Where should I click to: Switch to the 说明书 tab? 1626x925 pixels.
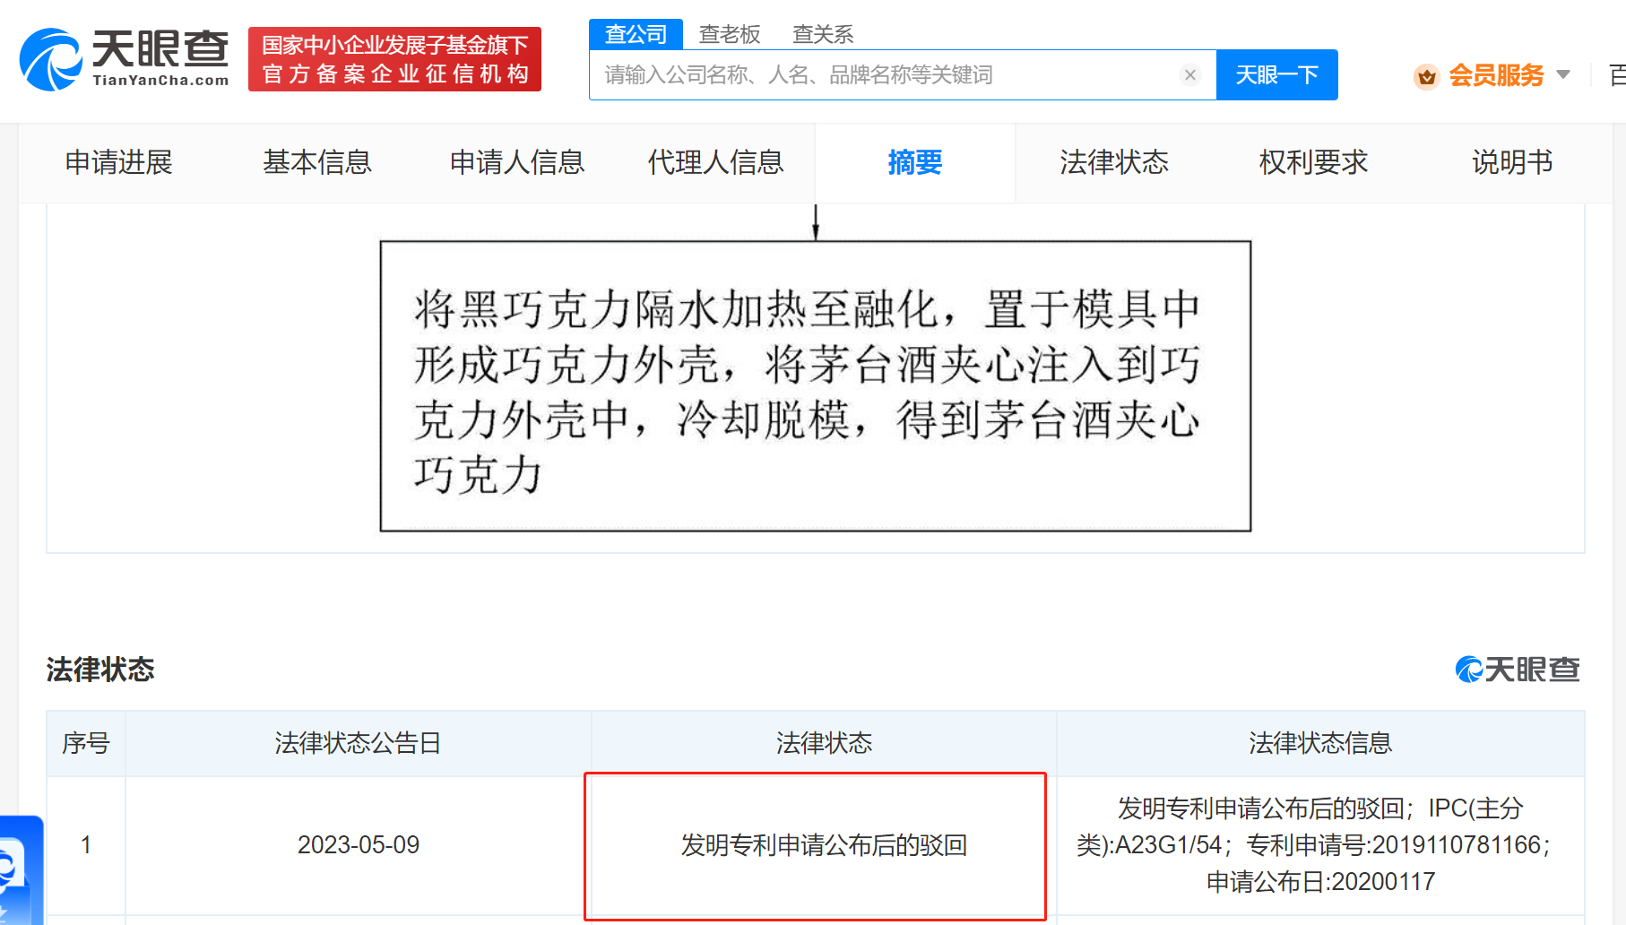(x=1511, y=162)
